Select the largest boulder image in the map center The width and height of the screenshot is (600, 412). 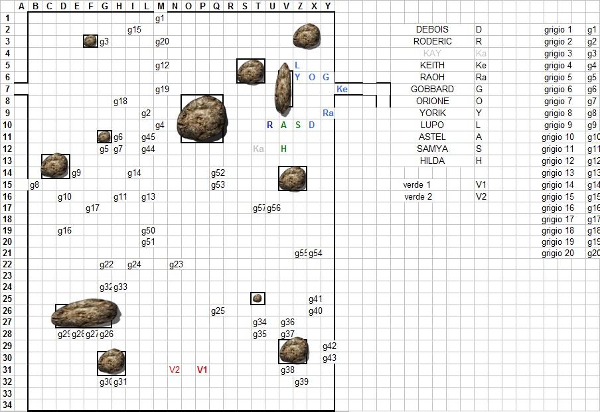pos(202,119)
